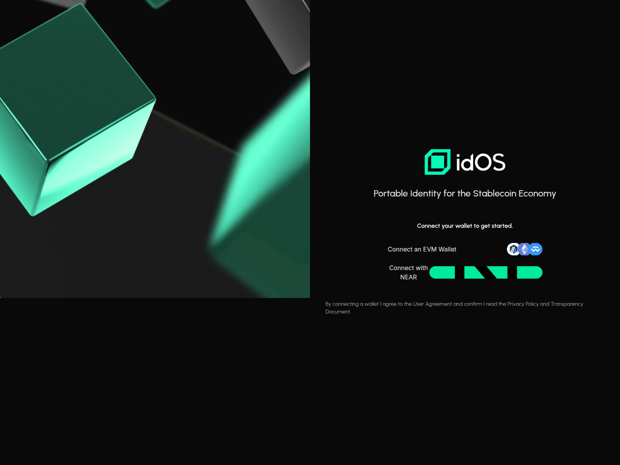Click the idOS logo

click(465, 162)
